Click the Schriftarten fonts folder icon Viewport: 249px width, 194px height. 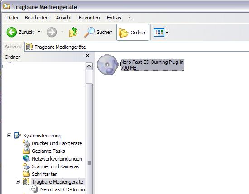26,174
